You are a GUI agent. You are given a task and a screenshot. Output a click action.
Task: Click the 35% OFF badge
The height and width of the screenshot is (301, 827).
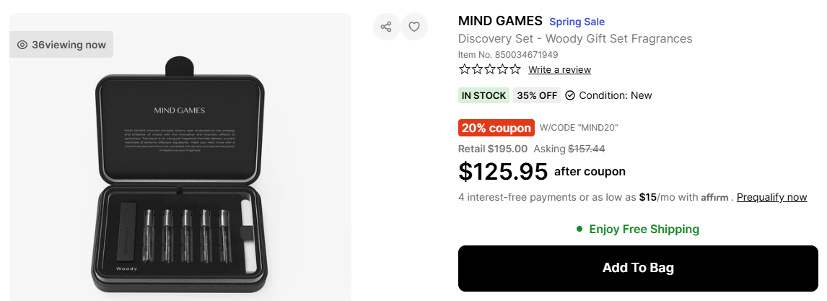point(537,95)
